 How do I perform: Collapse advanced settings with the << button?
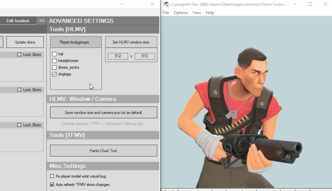point(42,21)
